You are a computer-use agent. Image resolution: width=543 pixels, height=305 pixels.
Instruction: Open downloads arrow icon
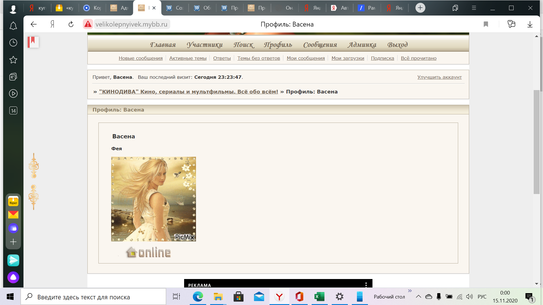[530, 24]
